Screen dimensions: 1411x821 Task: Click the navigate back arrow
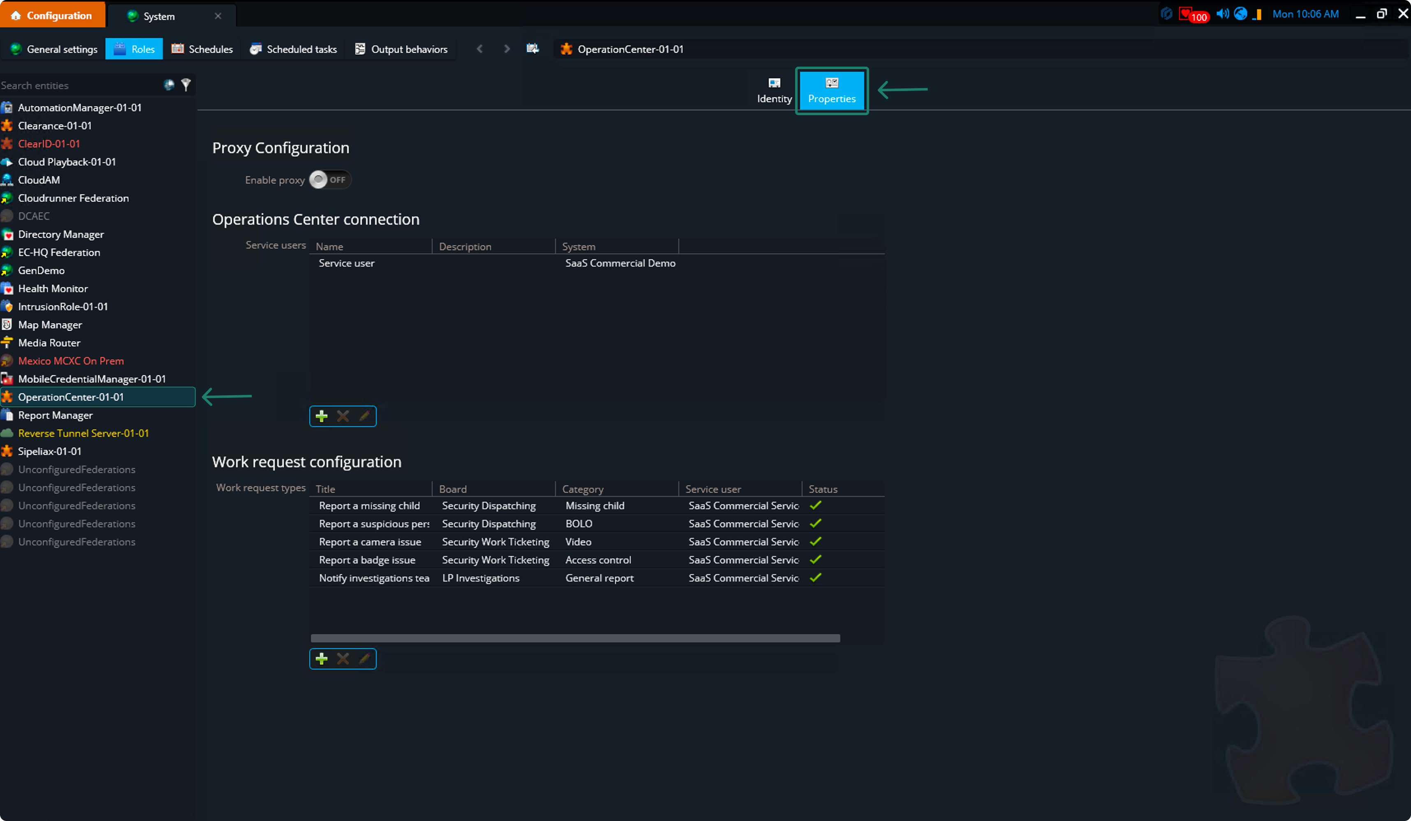(480, 49)
